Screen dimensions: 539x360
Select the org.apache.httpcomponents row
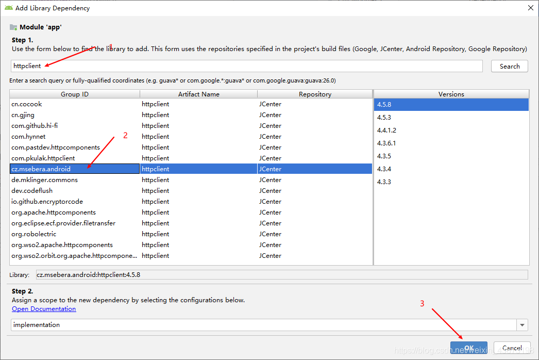pos(191,212)
